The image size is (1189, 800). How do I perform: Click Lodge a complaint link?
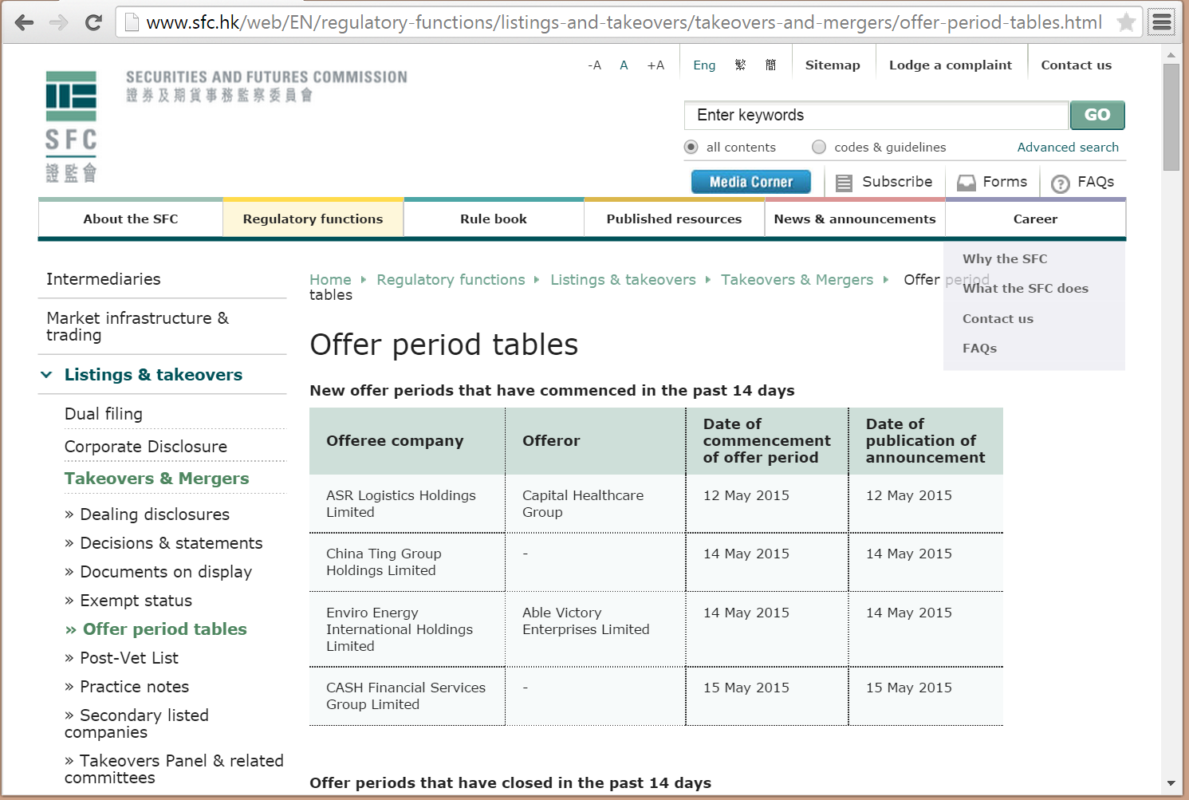(x=951, y=65)
